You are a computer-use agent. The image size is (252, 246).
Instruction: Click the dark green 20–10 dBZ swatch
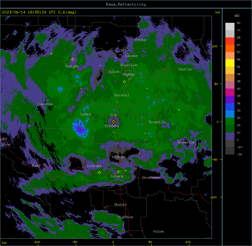coord(230,129)
